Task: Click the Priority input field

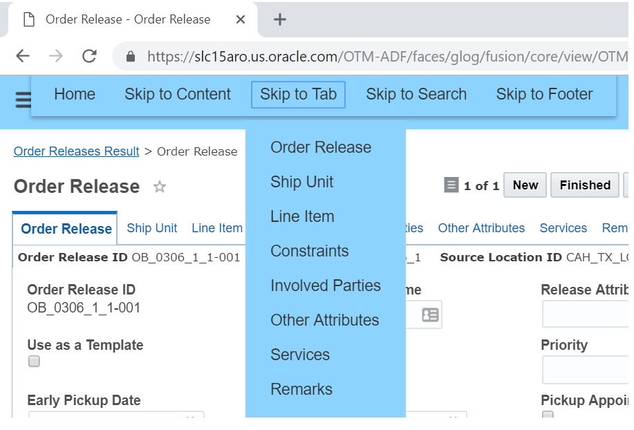Action: (x=586, y=370)
